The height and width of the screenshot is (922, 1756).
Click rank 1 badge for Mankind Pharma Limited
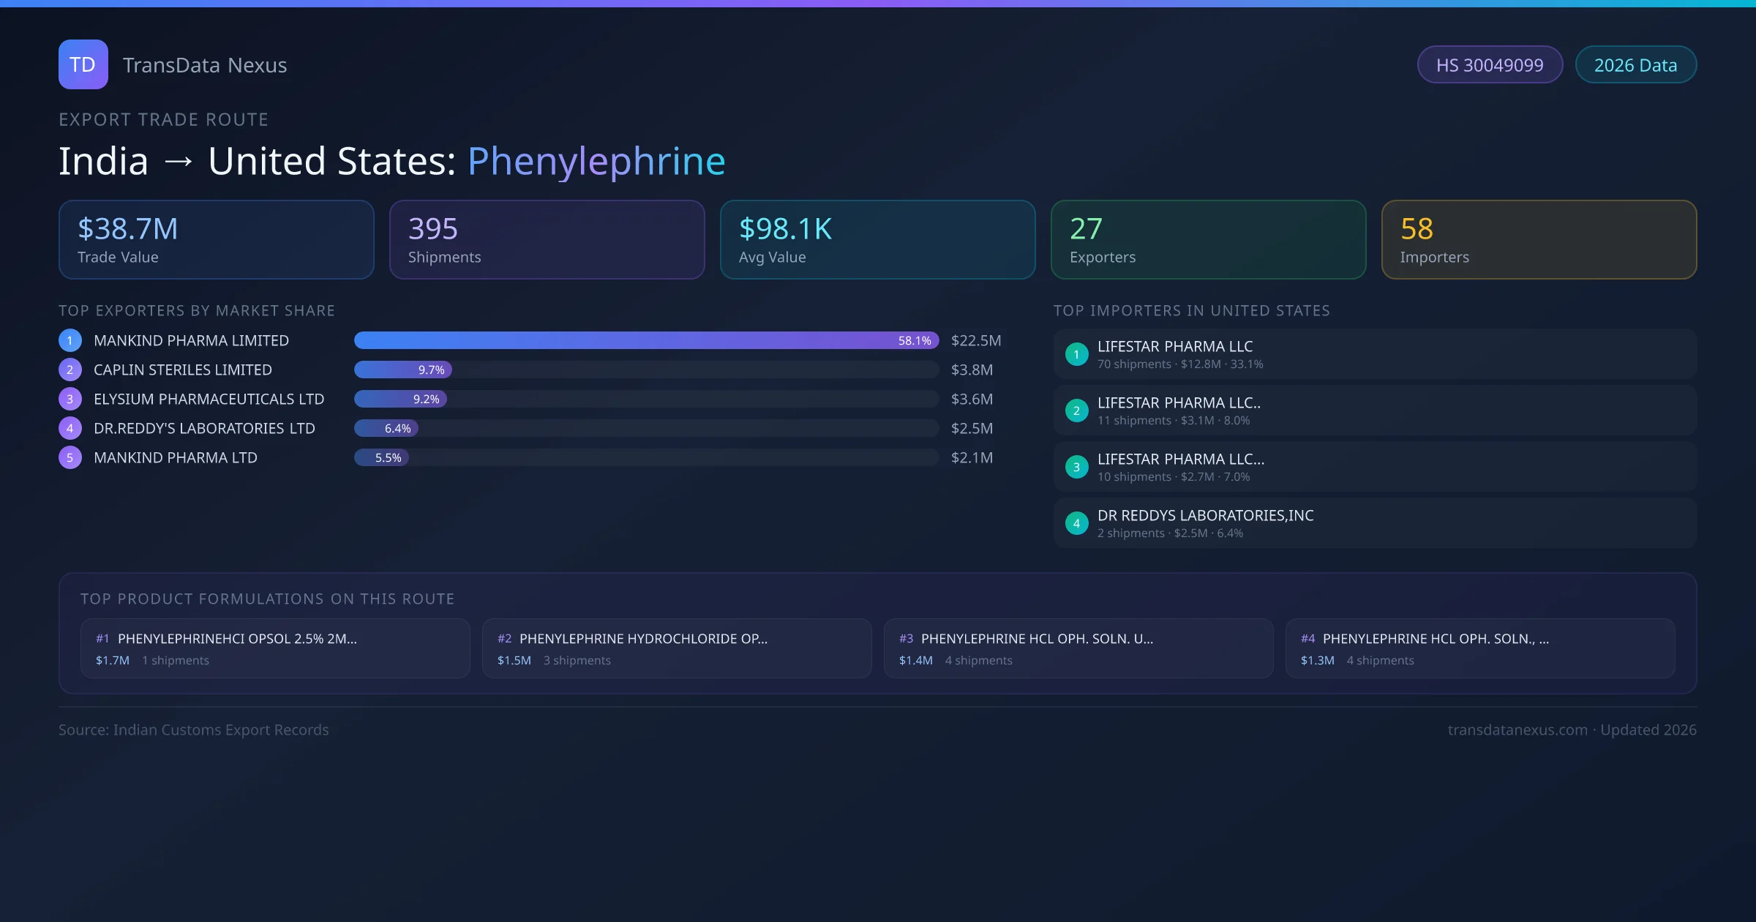point(70,340)
